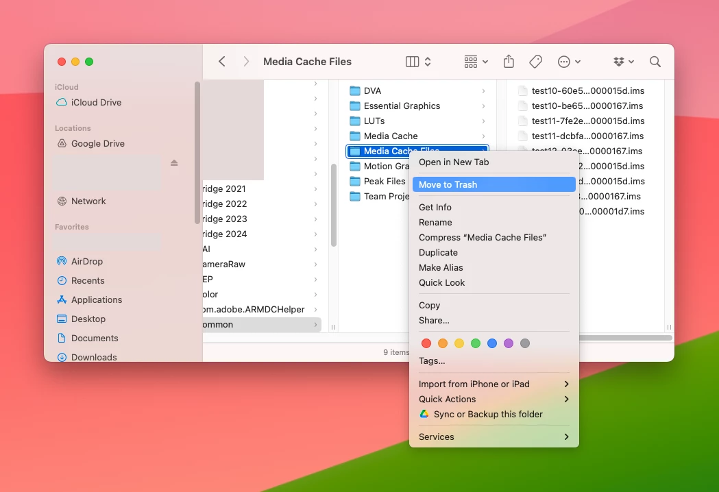The image size is (719, 492).
Task: Select the Peak Files folder
Action: click(378, 181)
